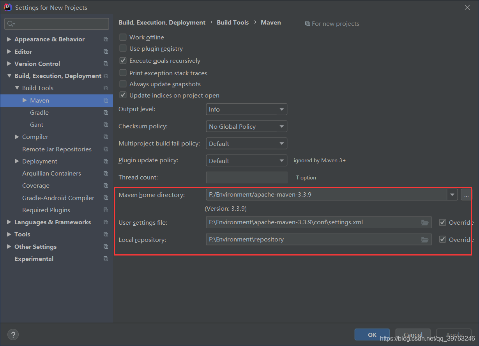The width and height of the screenshot is (479, 346).
Task: Click the project-level icon beside Deployment
Action: (x=106, y=161)
